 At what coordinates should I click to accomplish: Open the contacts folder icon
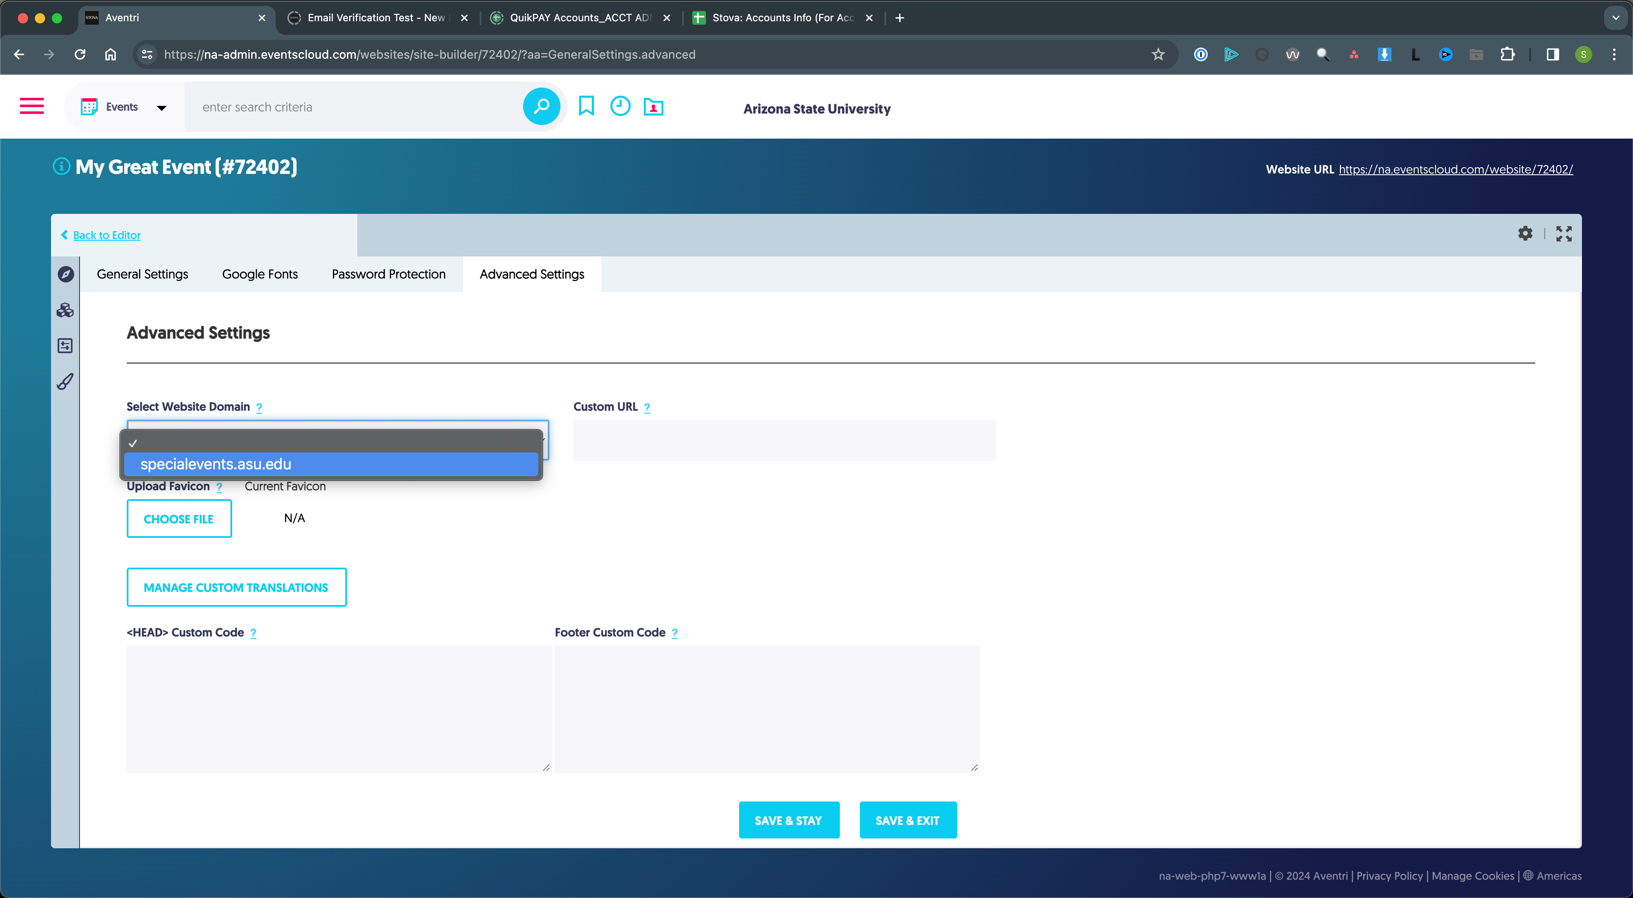(654, 106)
